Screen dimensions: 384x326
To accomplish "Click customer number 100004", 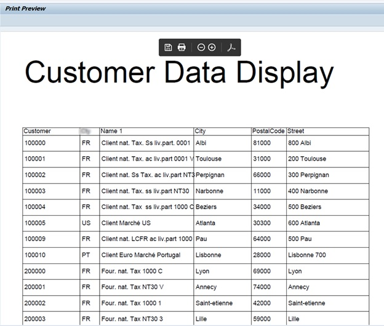I will [35, 207].
